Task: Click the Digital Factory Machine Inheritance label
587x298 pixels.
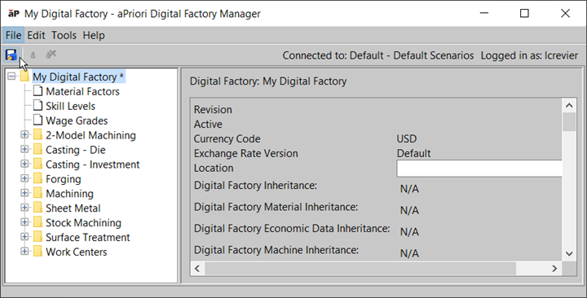Action: pyautogui.click(x=276, y=250)
